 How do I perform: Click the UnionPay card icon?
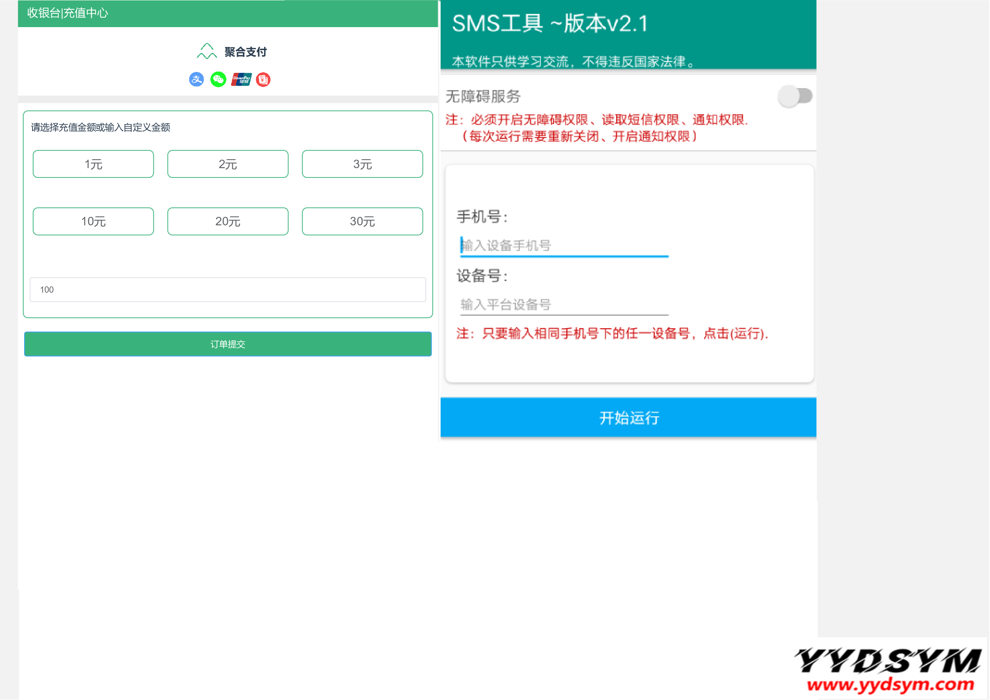click(241, 79)
